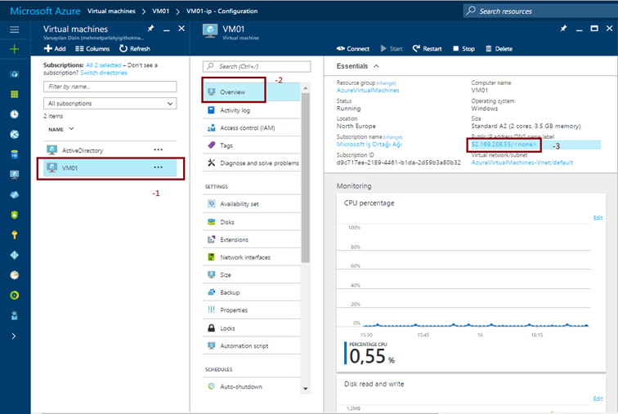Open Locks settings item
This screenshot has height=414, width=618.
[x=252, y=328]
